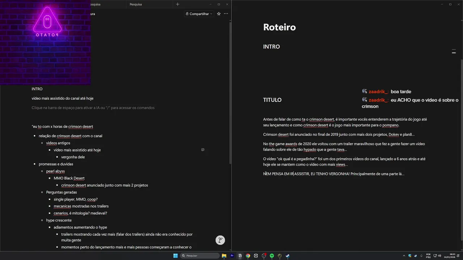Click the bullet 'hype crescente'
This screenshot has height=260, width=463.
(x=59, y=220)
